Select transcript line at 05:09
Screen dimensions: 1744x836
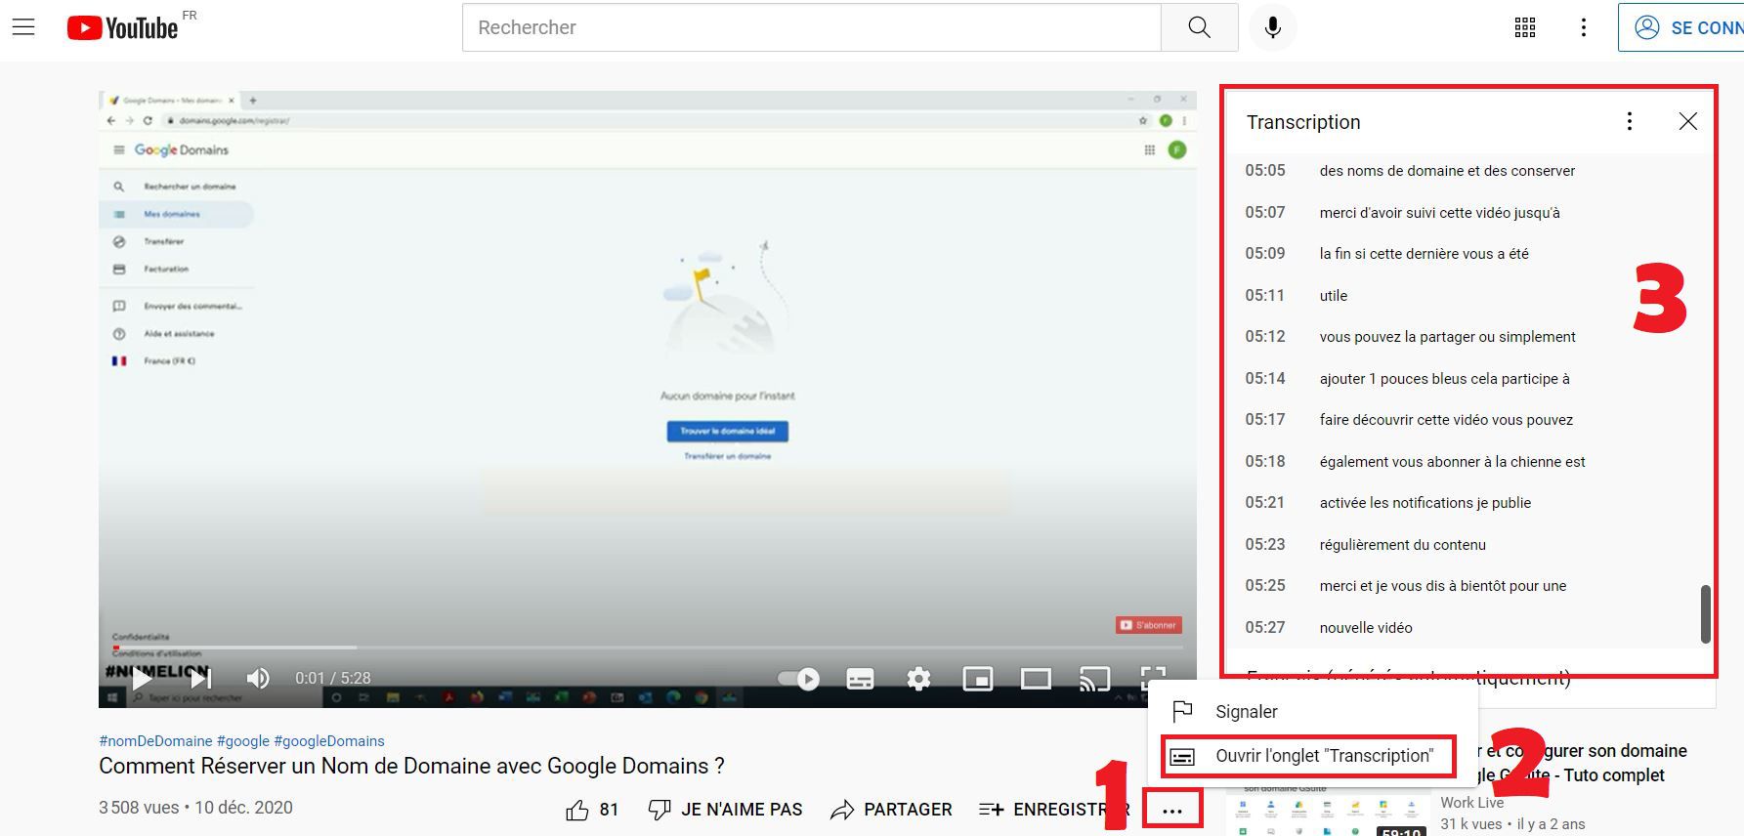(1463, 254)
